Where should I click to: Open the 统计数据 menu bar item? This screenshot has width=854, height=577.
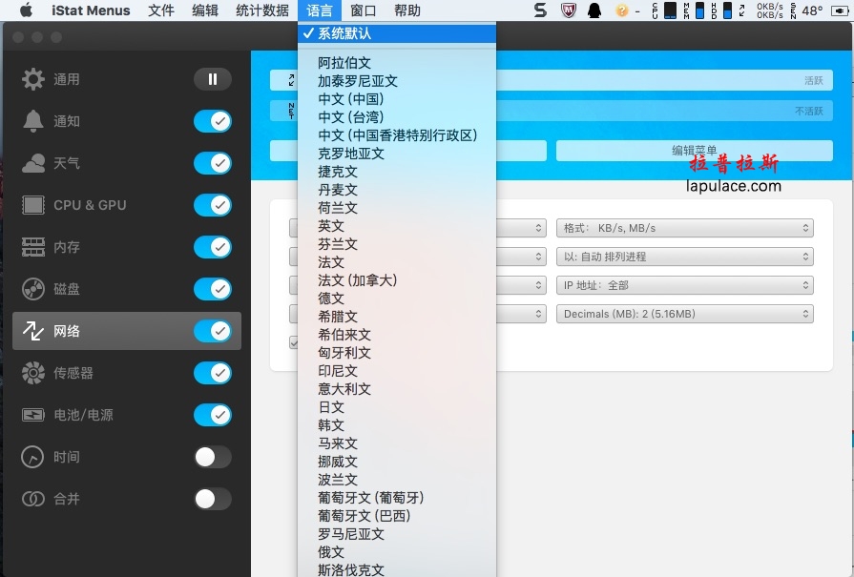pyautogui.click(x=262, y=10)
